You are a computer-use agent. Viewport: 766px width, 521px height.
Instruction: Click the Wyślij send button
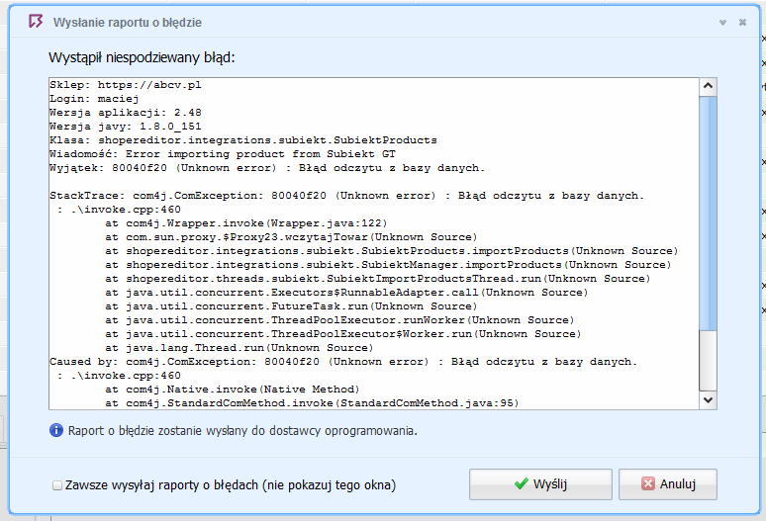pos(540,483)
